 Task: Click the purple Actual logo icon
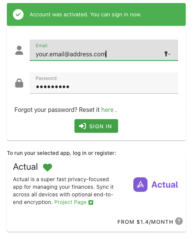(x=140, y=185)
